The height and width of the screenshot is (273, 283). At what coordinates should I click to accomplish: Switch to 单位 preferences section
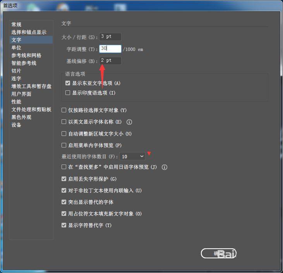click(16, 48)
